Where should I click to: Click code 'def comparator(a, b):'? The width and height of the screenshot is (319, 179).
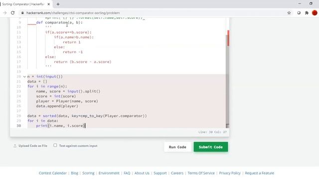[x=59, y=22]
